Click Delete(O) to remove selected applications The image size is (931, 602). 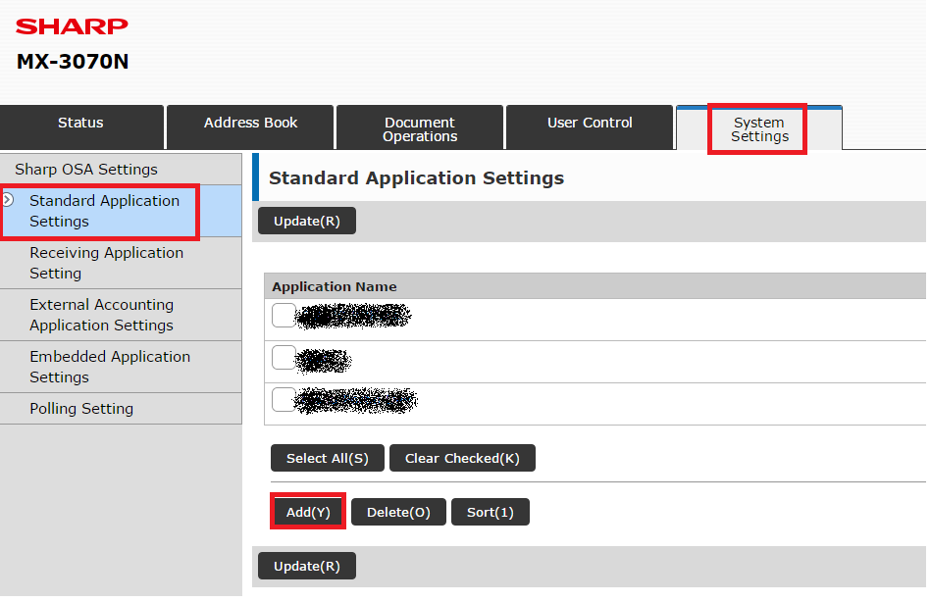click(x=397, y=511)
